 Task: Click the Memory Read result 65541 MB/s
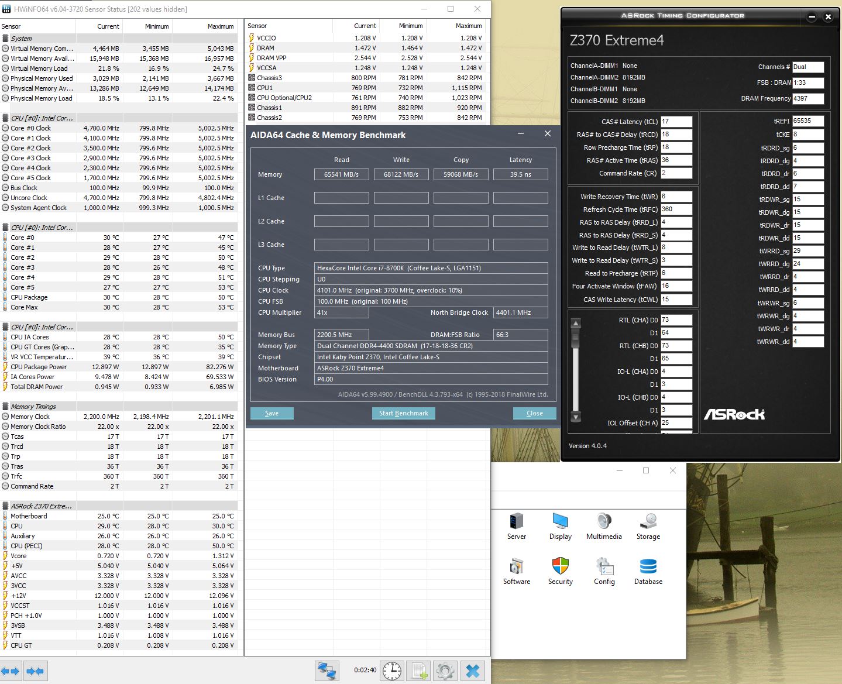pyautogui.click(x=341, y=174)
